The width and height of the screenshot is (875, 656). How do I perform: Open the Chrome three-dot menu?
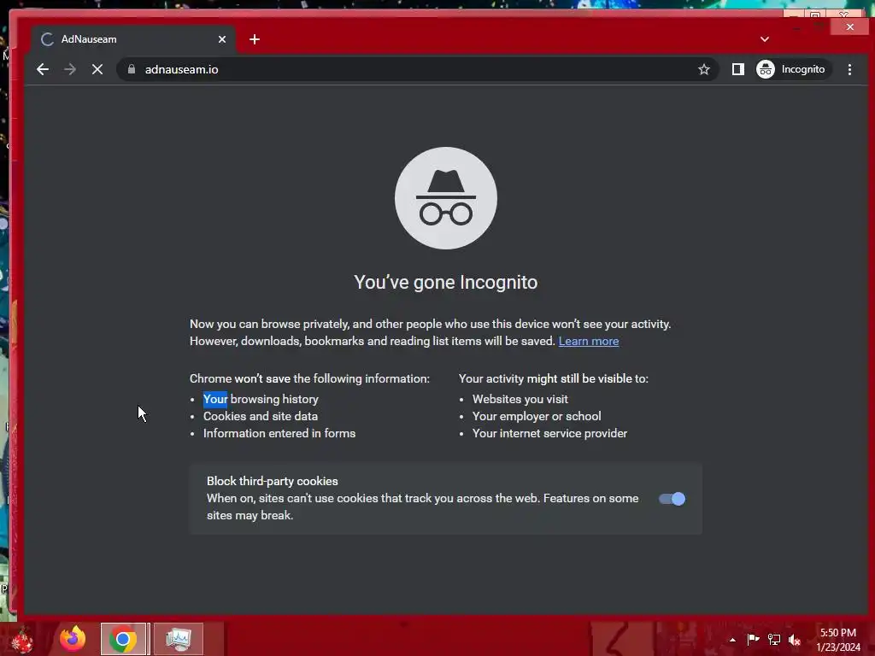(849, 69)
